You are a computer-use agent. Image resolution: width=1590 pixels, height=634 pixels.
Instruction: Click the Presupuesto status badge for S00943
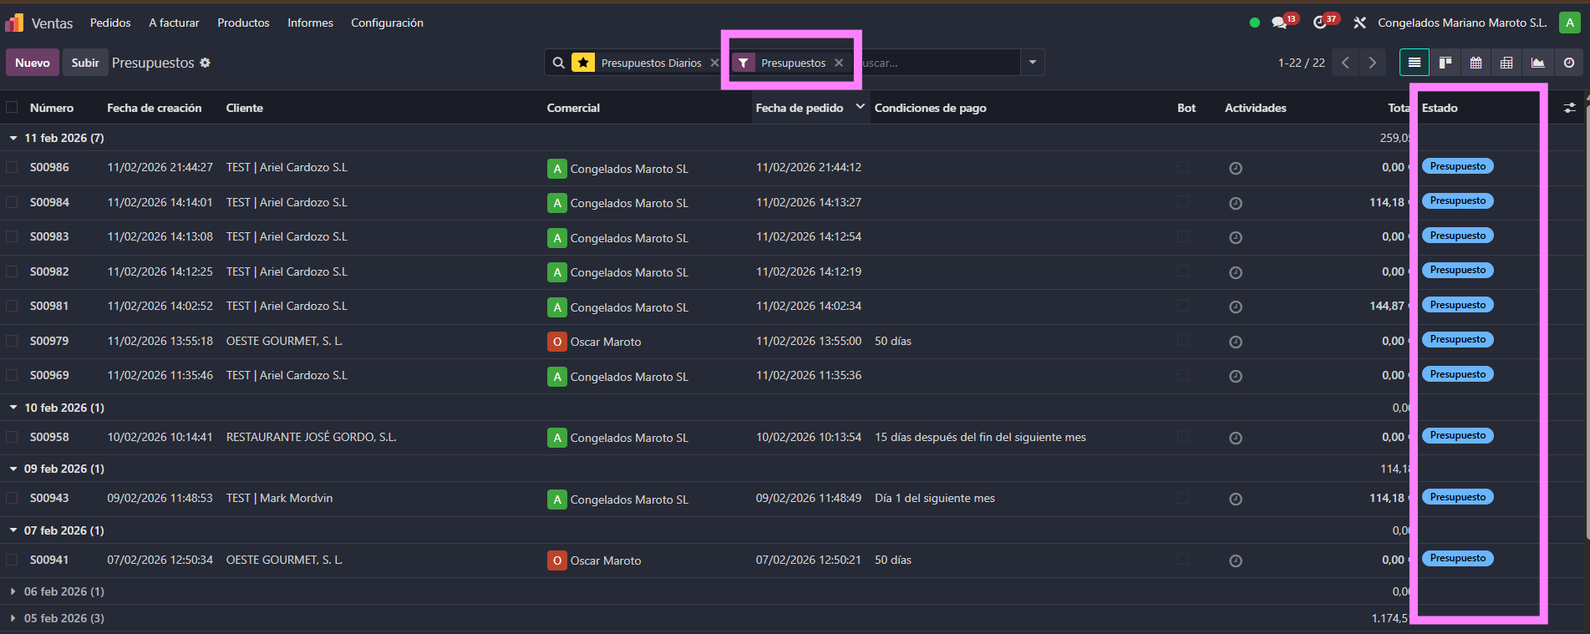(1457, 497)
